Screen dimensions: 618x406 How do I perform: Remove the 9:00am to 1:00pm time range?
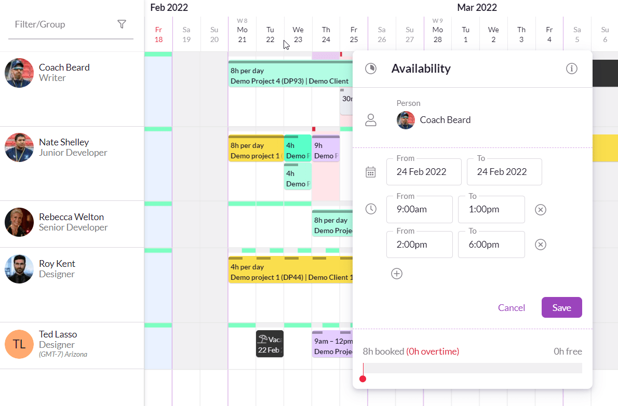(540, 209)
